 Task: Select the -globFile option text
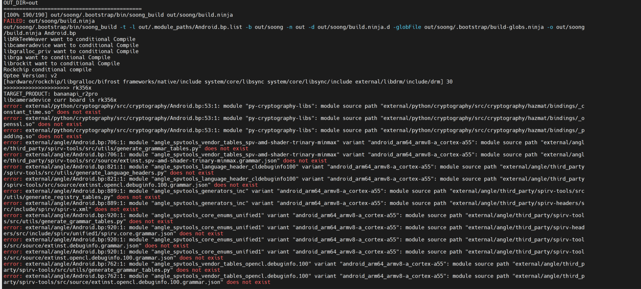[x=407, y=27]
